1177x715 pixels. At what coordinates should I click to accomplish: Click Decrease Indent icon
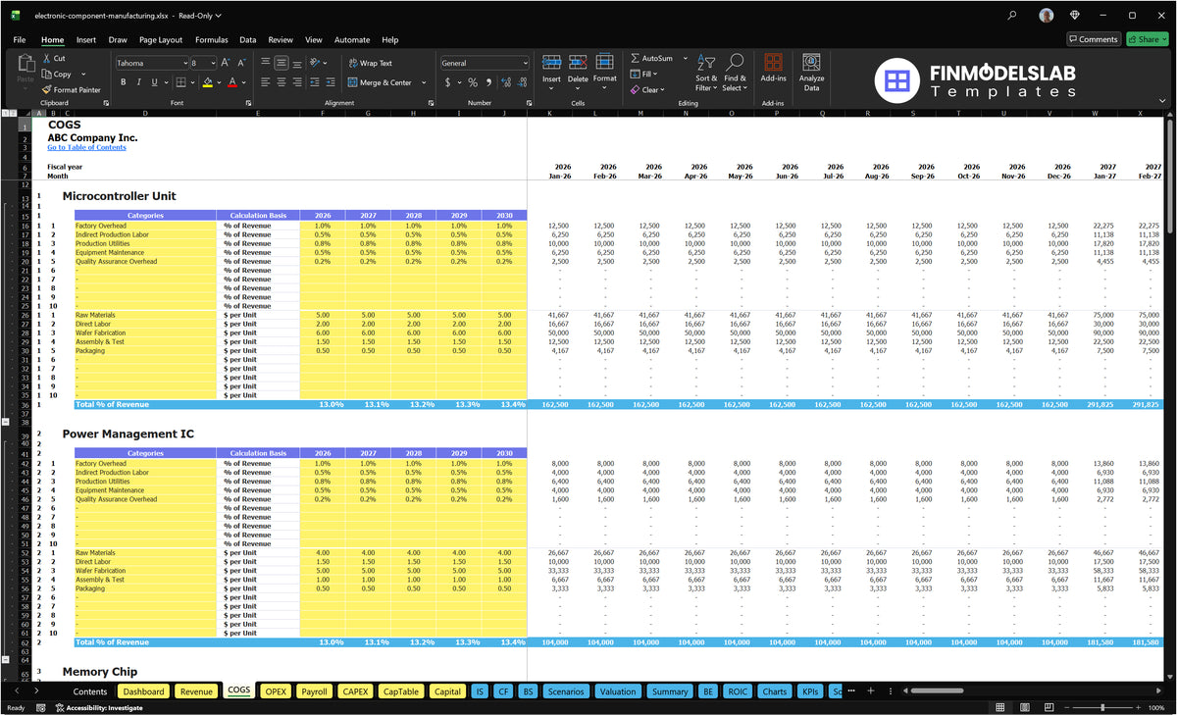(315, 82)
